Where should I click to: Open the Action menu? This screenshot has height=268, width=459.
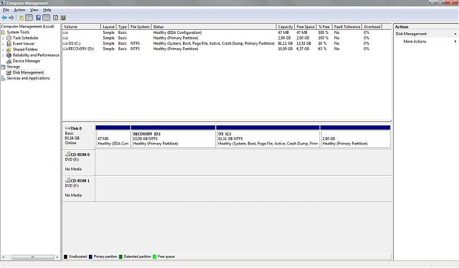pos(20,10)
